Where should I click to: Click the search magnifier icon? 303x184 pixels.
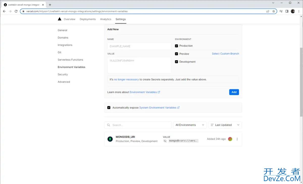109,125
